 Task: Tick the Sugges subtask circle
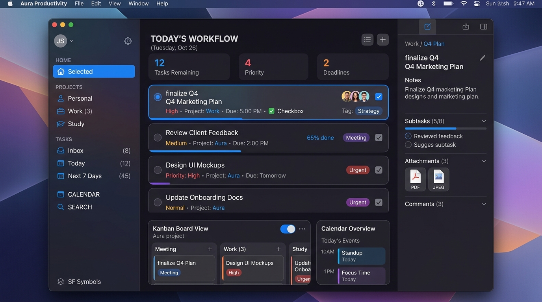tap(408, 145)
